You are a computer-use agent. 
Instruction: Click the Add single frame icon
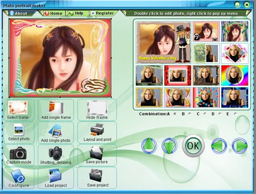[x=56, y=108]
